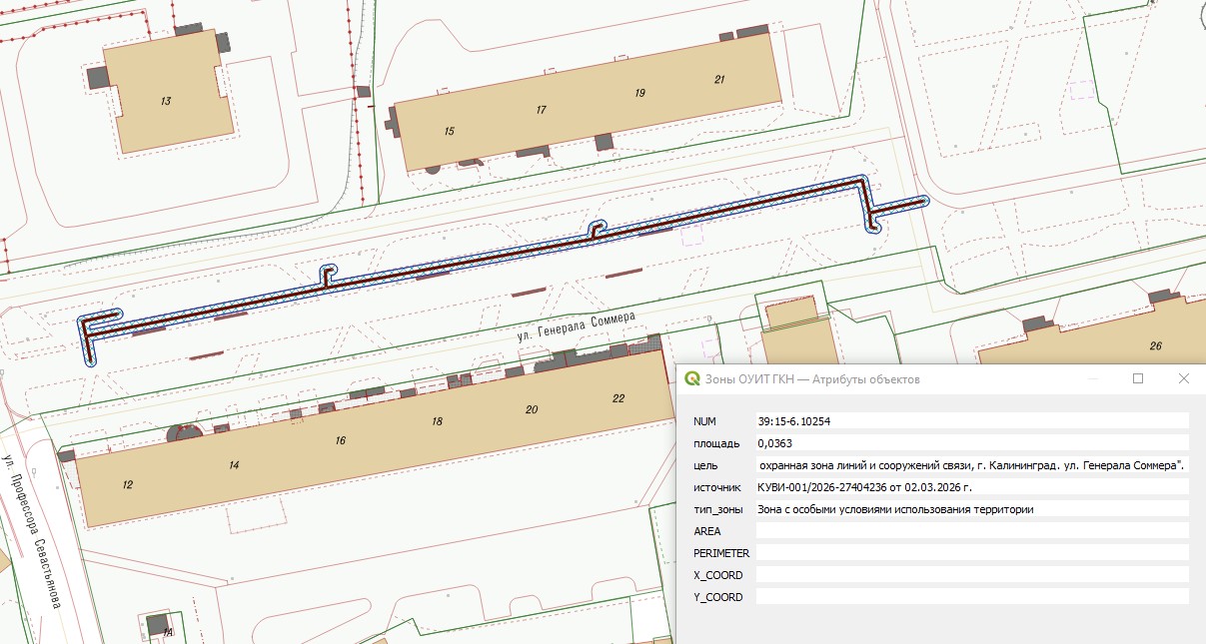Viewport: 1206px width, 644px height.
Task: Click into the цель attribute field
Action: pyautogui.click(x=971, y=465)
